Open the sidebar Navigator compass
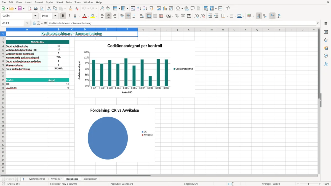Screen dimensions: 331x186 [326, 56]
